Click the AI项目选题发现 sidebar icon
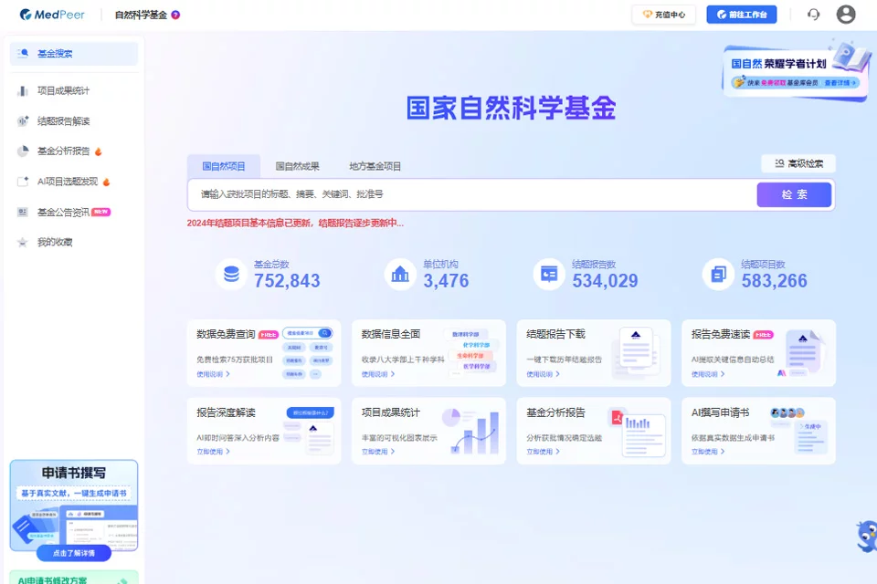877x584 pixels. [x=23, y=182]
